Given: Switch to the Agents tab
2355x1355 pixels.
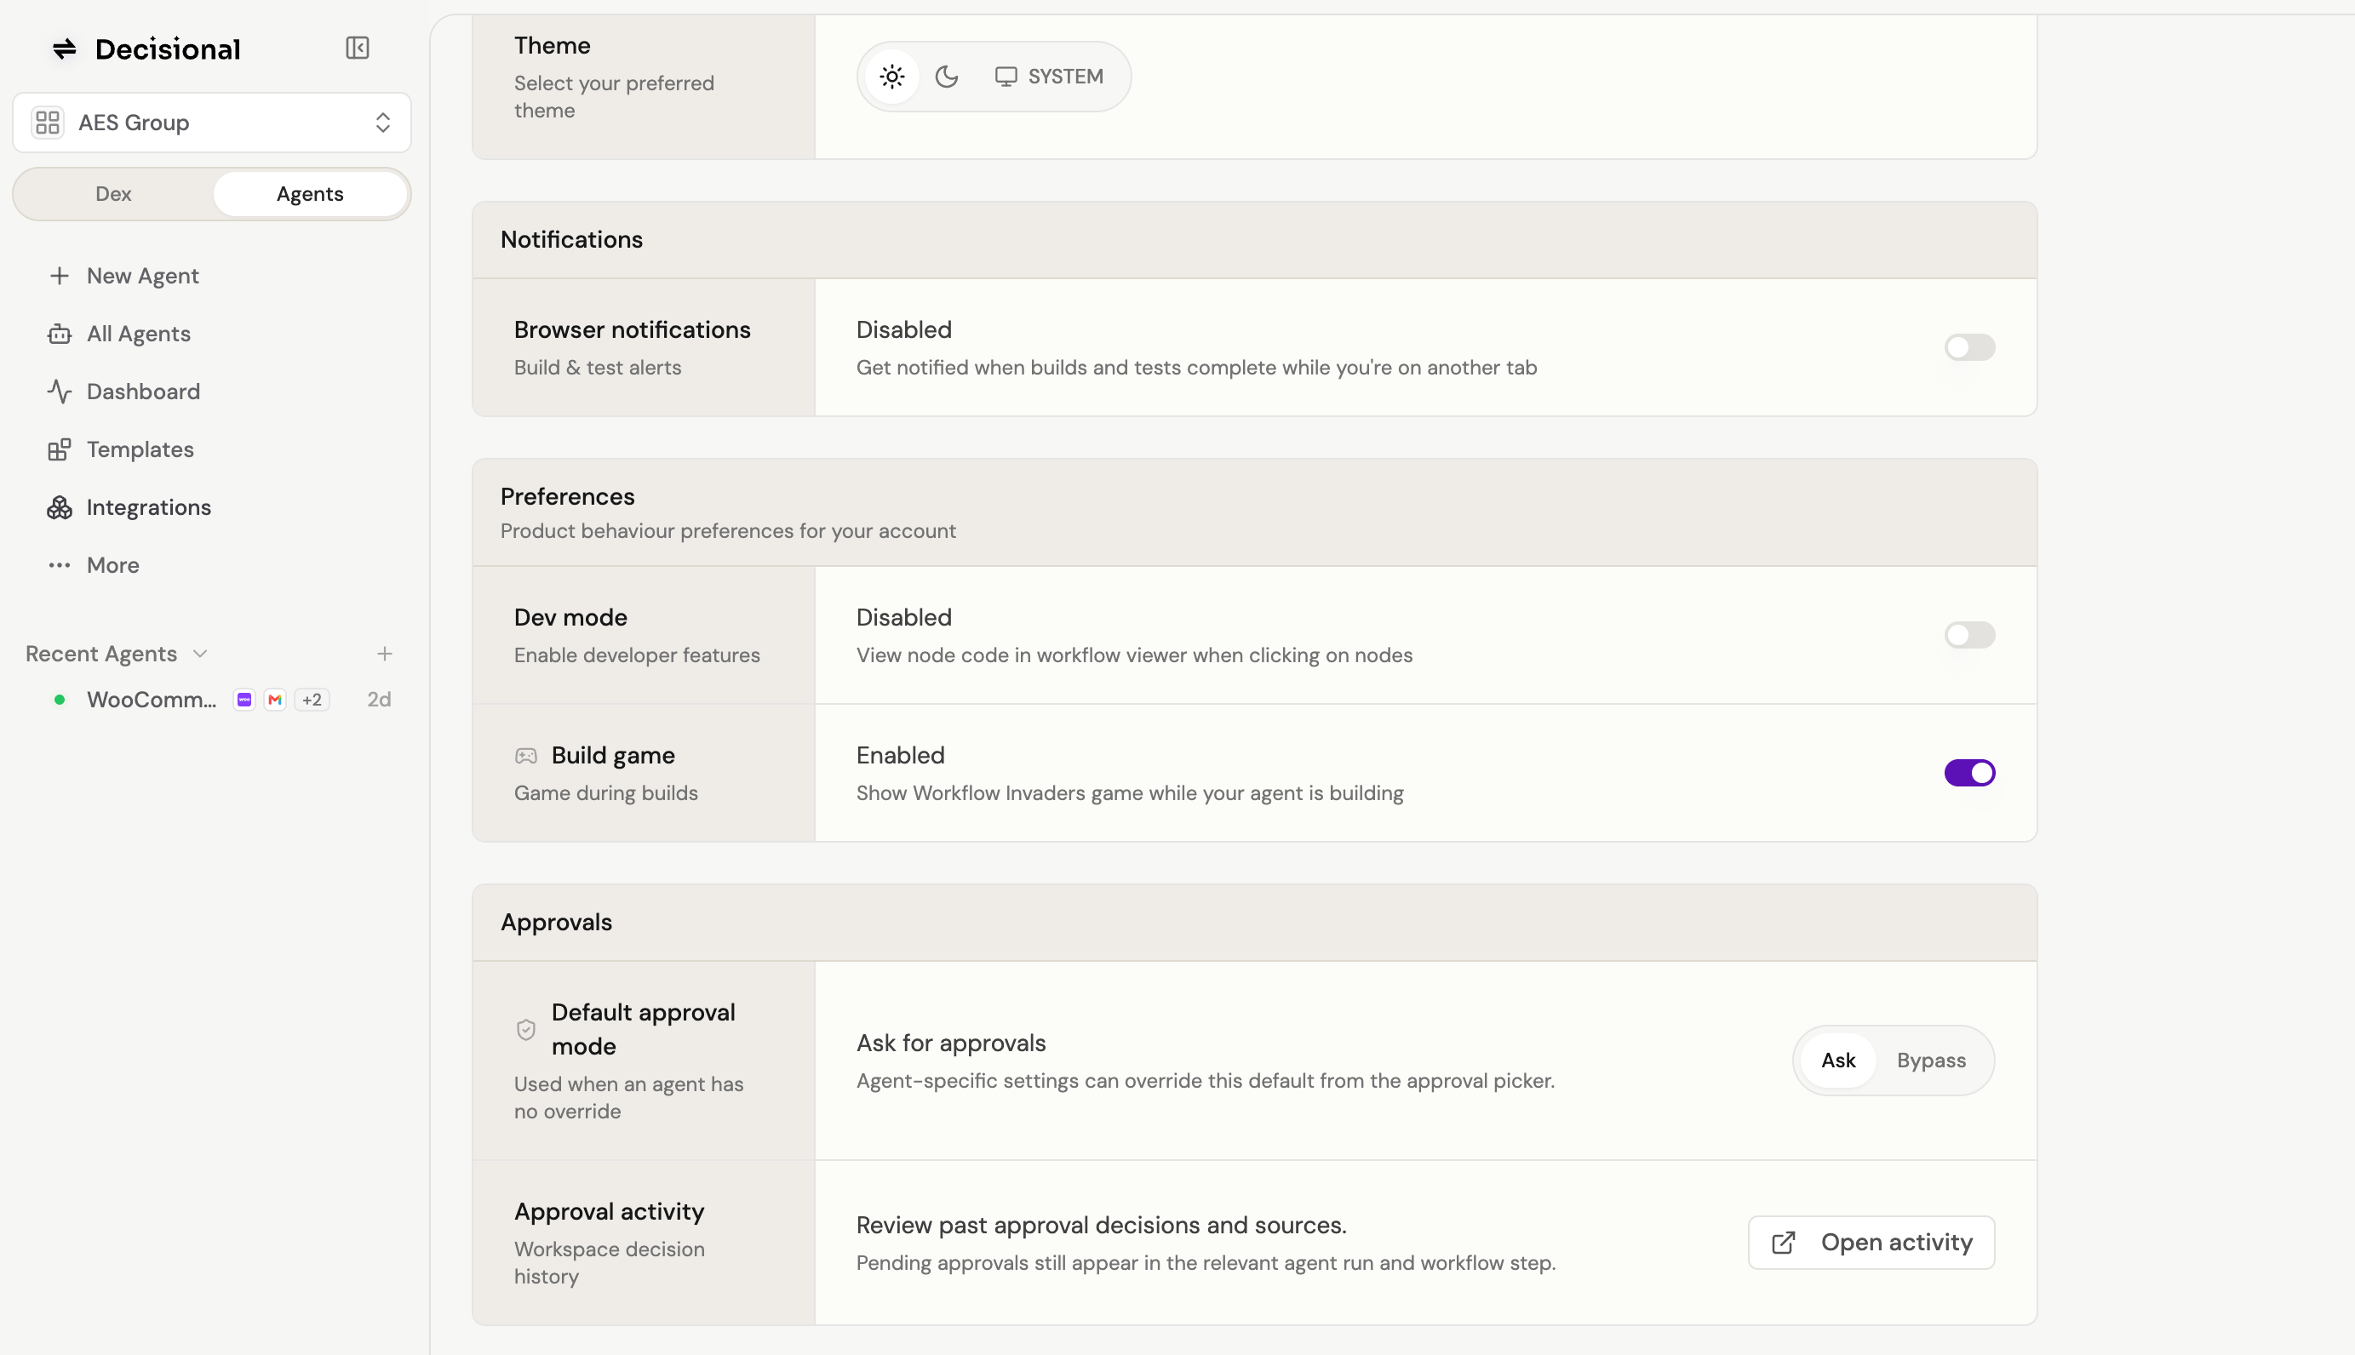Looking at the screenshot, I should (x=310, y=193).
